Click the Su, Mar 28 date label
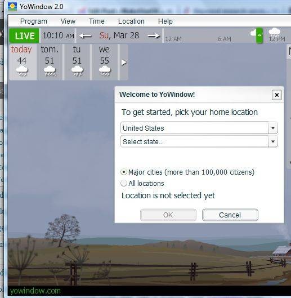291x298 pixels. tap(119, 35)
